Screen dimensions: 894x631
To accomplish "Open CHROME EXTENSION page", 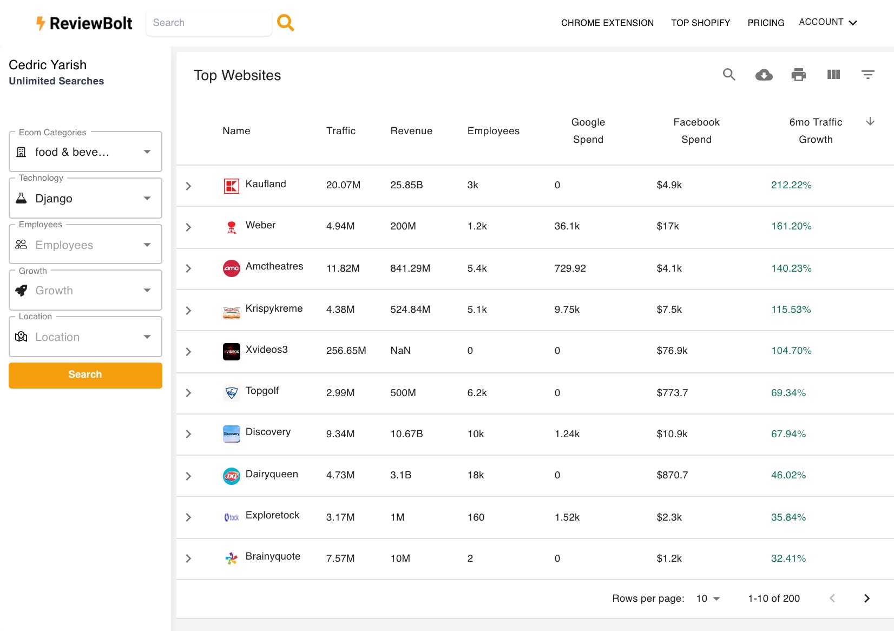I will pyautogui.click(x=607, y=23).
